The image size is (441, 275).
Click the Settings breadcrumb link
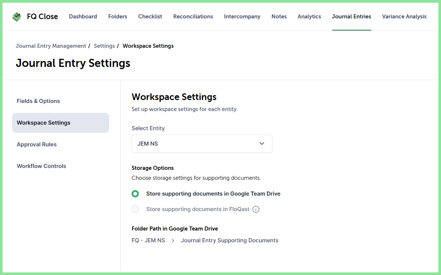104,46
